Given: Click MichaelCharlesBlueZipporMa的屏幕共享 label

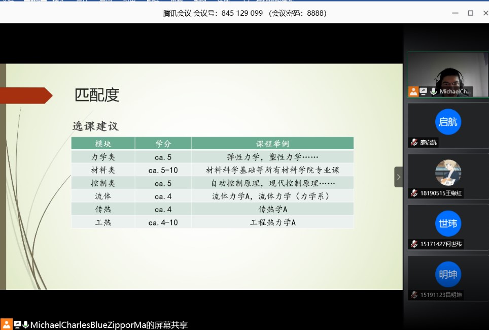Looking at the screenshot, I should pyautogui.click(x=109, y=325).
